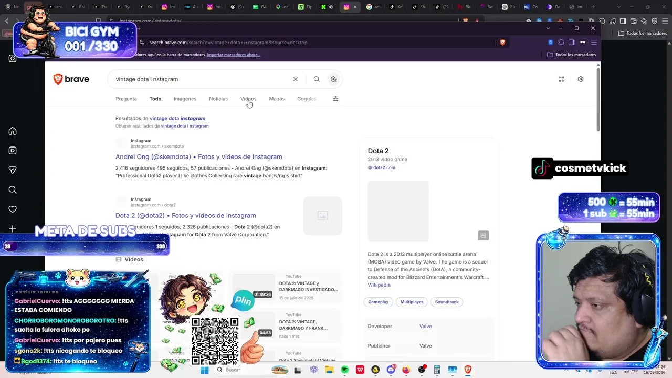Visit the dota2.com link in info panel

[382, 167]
